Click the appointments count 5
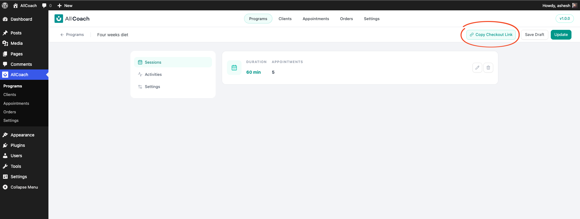The width and height of the screenshot is (580, 219). point(273,72)
